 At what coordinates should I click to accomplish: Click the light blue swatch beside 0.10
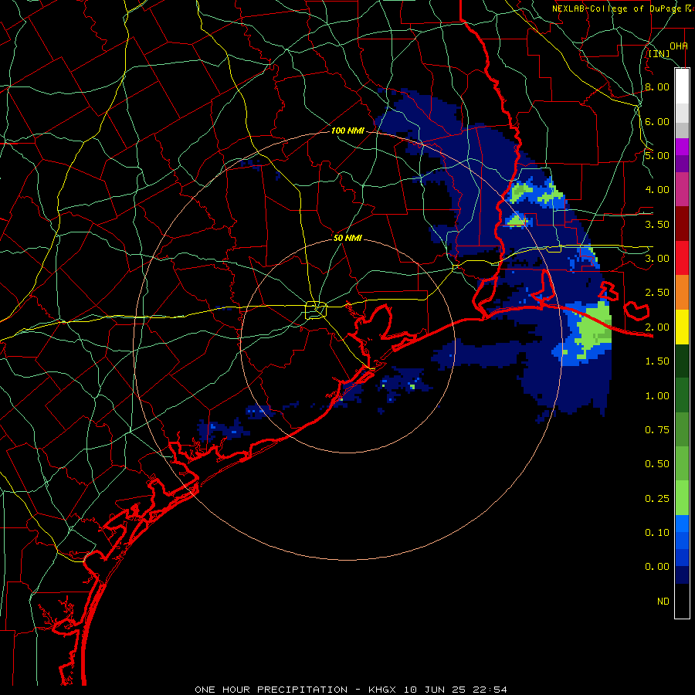[682, 524]
